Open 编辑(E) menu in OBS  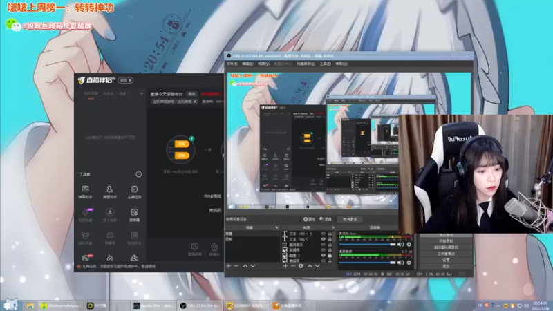(x=247, y=64)
